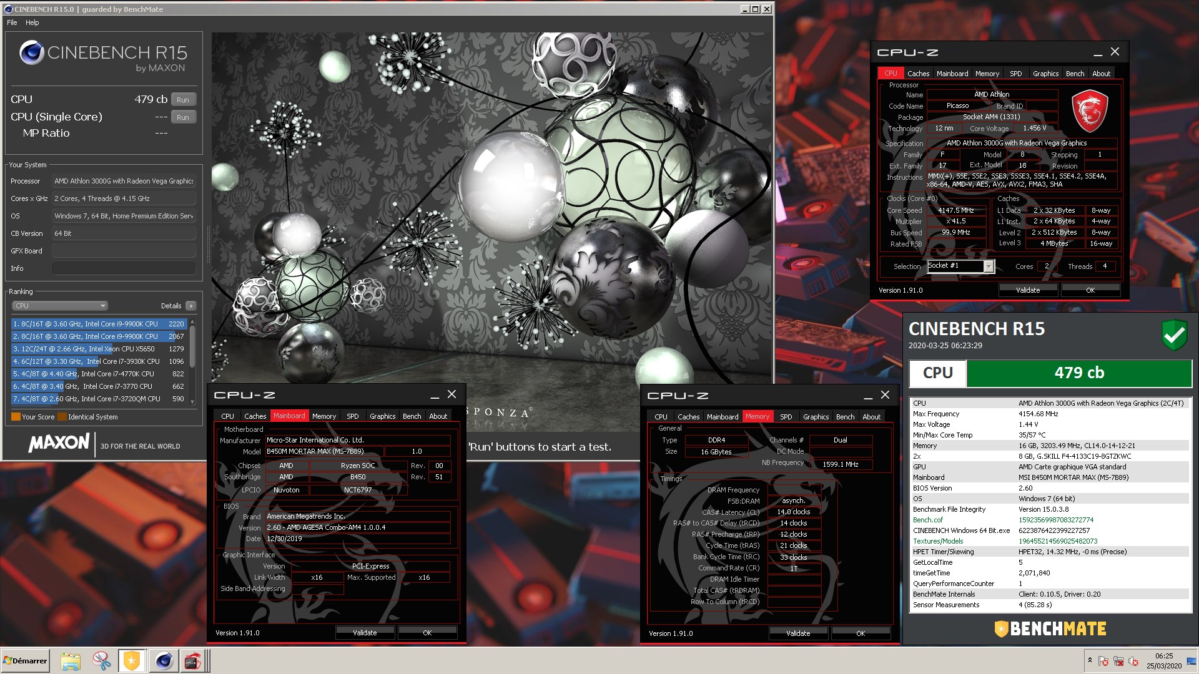The height and width of the screenshot is (674, 1199).
Task: Select ranking row Core i9-9900K 2220
Action: click(99, 324)
